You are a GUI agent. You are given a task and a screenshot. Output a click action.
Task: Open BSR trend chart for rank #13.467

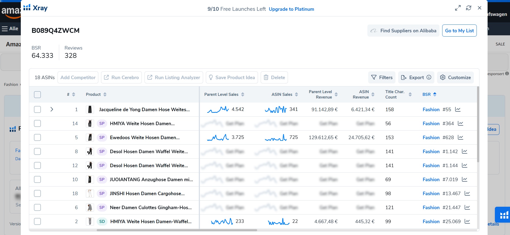click(x=467, y=194)
